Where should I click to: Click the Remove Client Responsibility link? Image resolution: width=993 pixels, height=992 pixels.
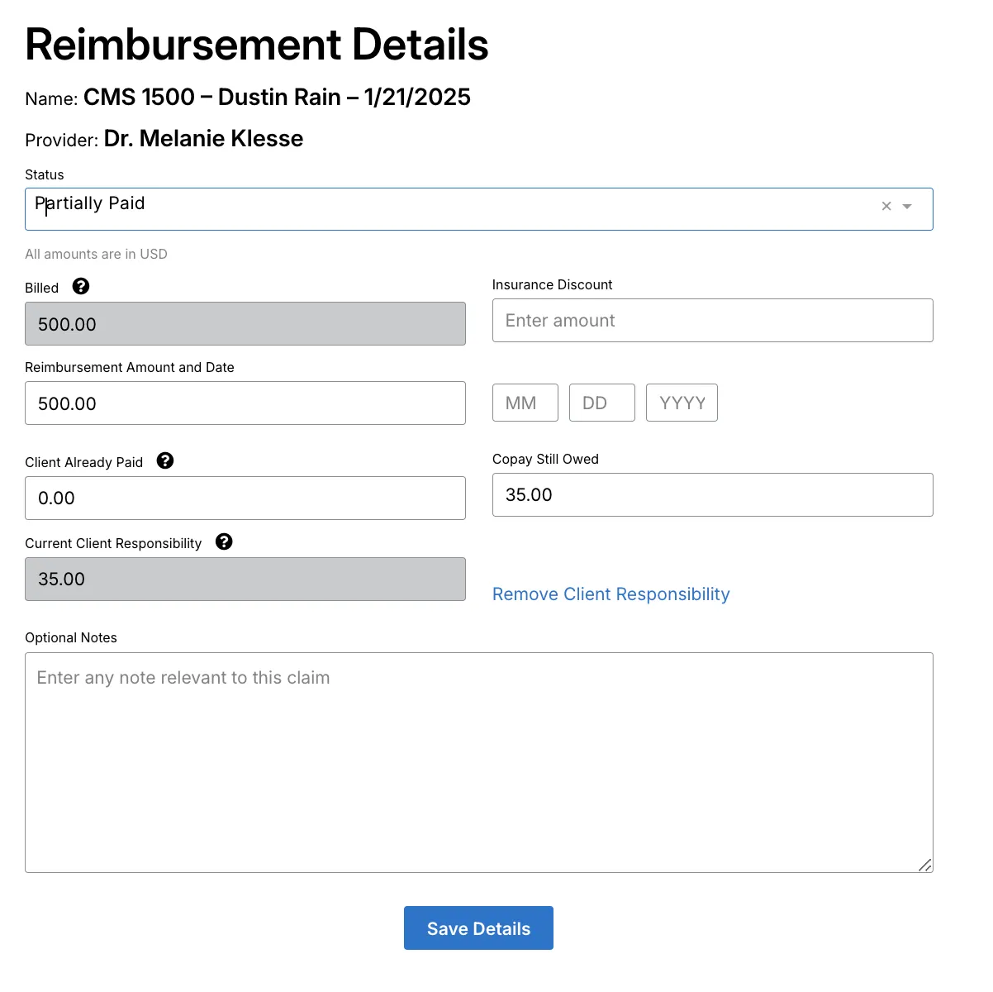coord(611,594)
